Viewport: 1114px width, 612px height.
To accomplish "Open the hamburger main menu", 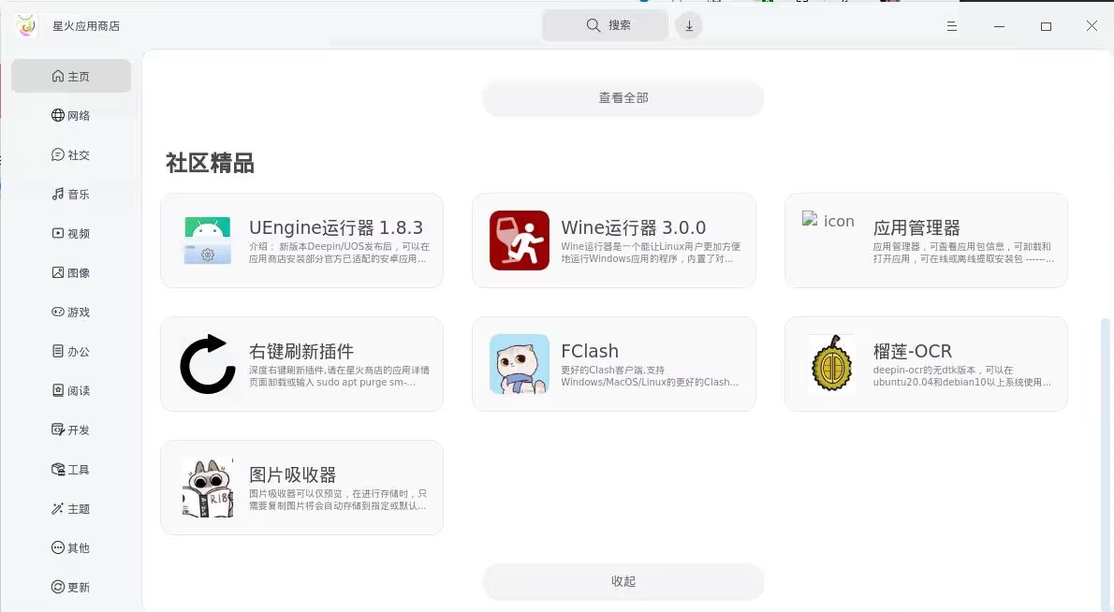I will (x=952, y=26).
